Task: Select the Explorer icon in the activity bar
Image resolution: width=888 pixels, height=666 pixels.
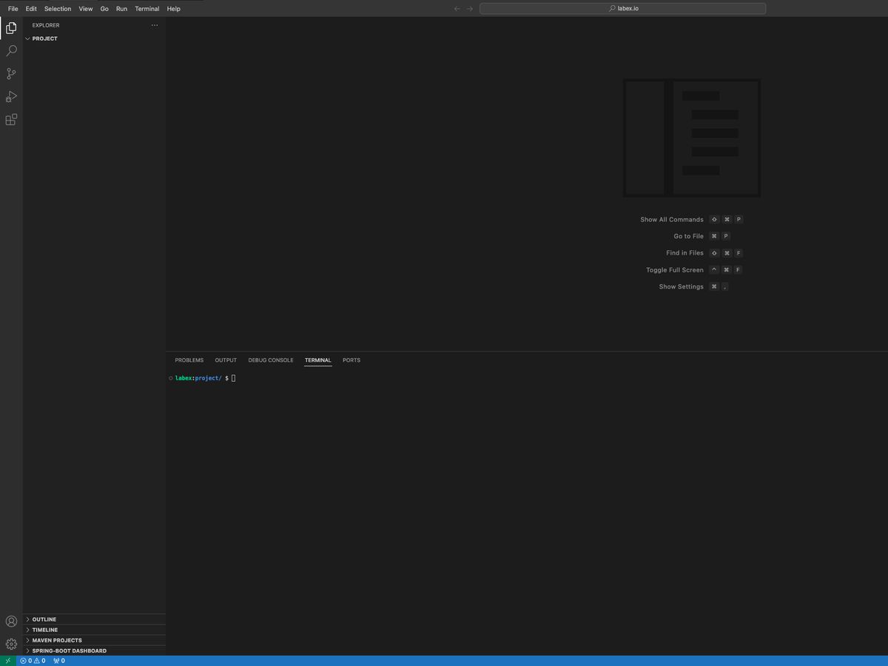Action: (11, 27)
